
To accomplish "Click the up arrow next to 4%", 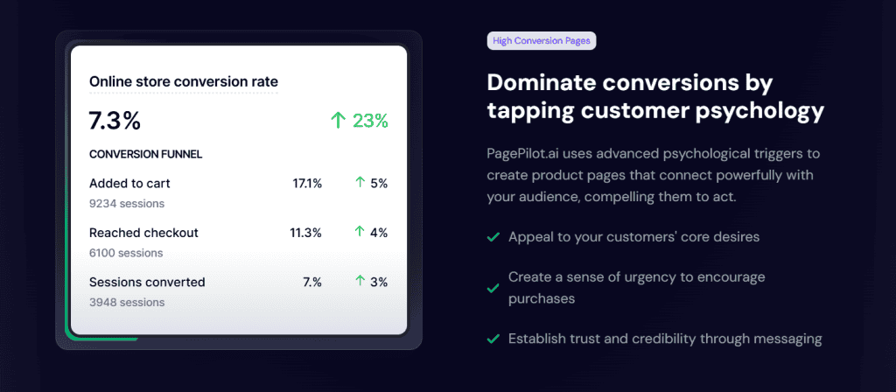I will point(360,232).
